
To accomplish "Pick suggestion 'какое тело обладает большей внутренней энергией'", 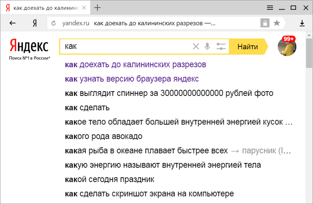I will coord(179,122).
